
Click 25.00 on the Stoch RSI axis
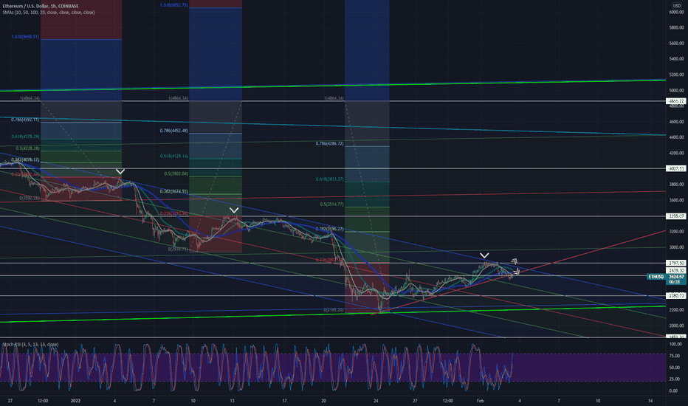[675, 379]
